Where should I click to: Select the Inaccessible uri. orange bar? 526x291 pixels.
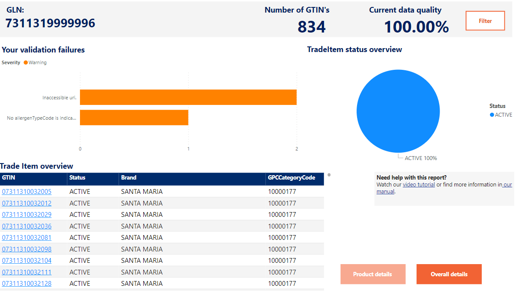[x=188, y=97]
